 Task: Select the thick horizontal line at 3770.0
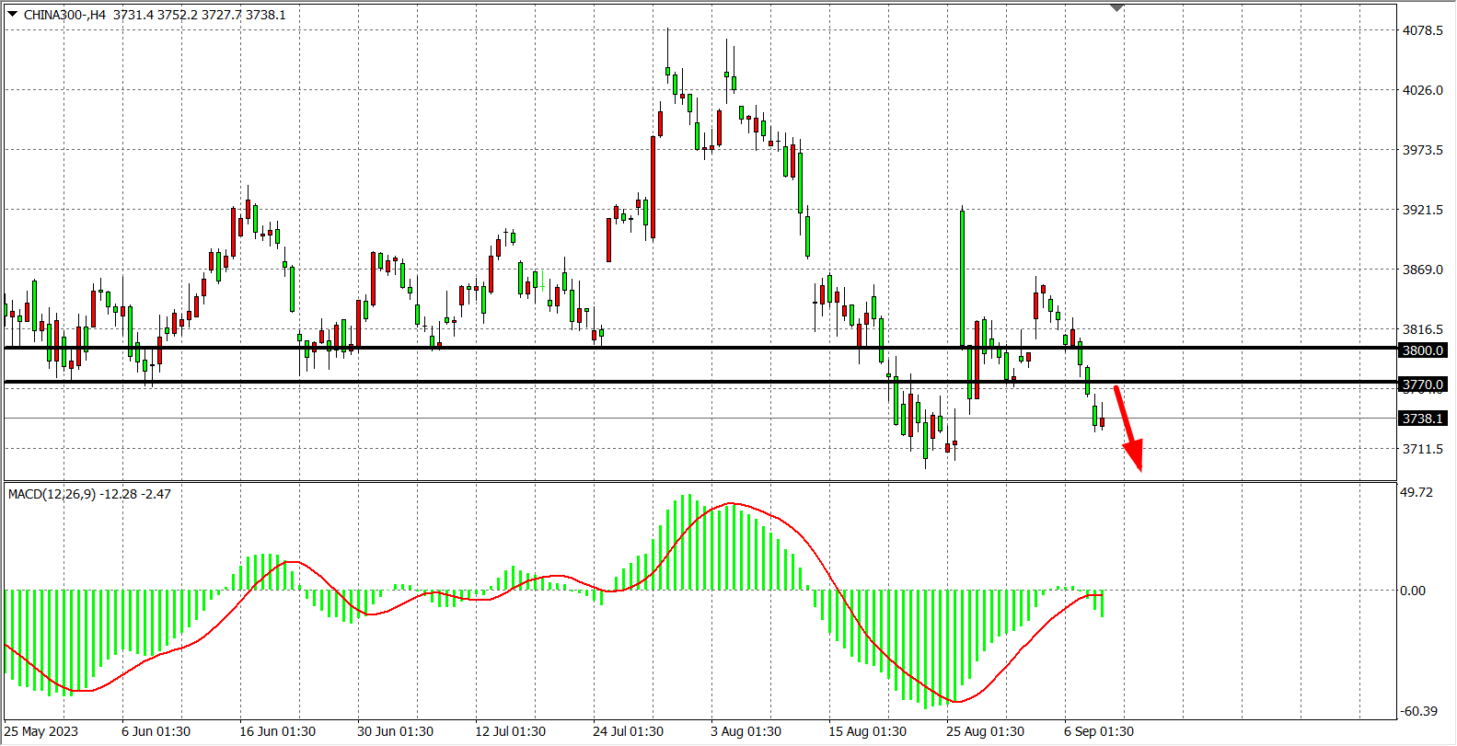click(552, 382)
